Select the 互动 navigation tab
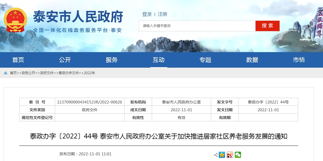The width and height of the screenshot is (323, 161). click(x=159, y=60)
